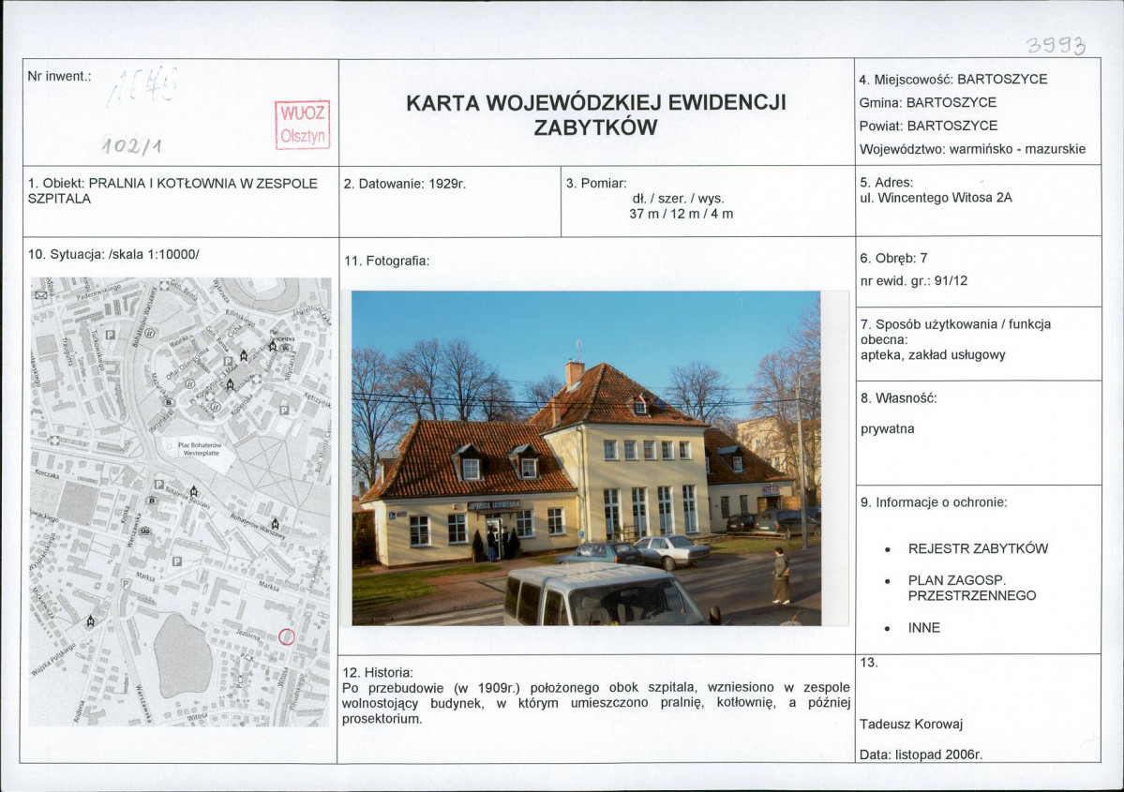
Task: Click the pharmacy sign above the entrance
Action: pyautogui.click(x=494, y=505)
